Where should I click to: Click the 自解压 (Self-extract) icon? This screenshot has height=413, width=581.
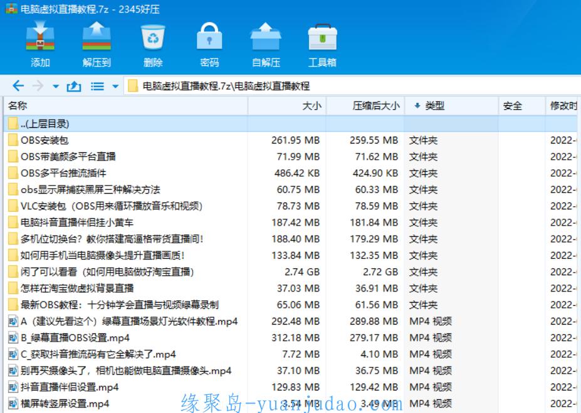coord(266,36)
